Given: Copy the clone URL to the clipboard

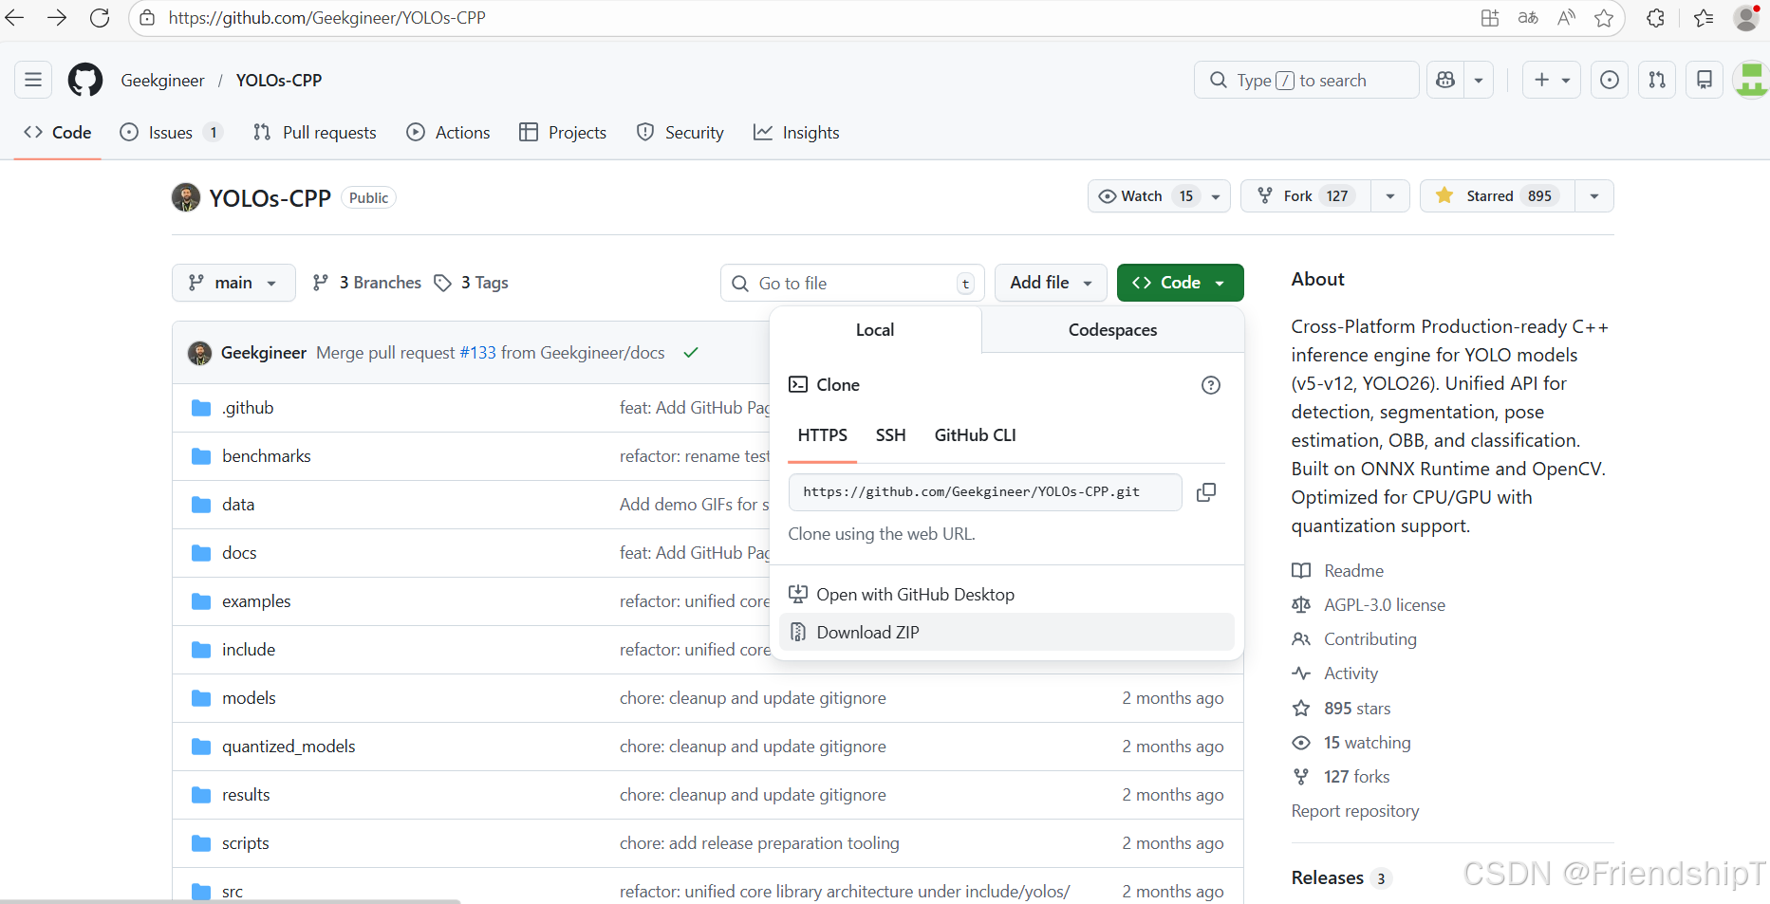Looking at the screenshot, I should [x=1206, y=492].
